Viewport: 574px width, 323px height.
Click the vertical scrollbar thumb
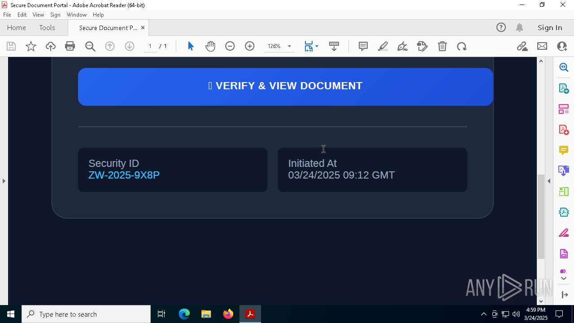click(x=541, y=217)
